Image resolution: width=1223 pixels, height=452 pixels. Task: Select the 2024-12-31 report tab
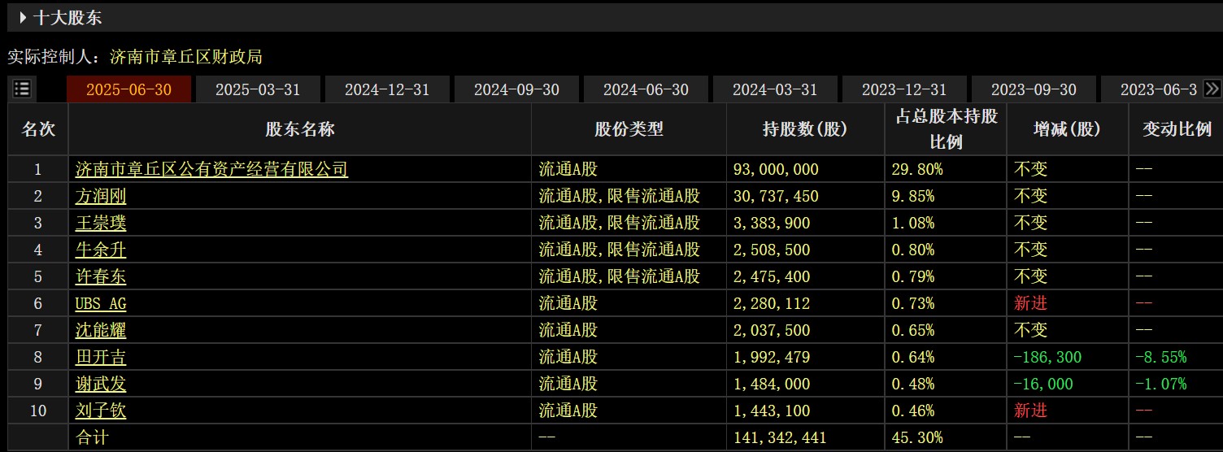pyautogui.click(x=387, y=89)
